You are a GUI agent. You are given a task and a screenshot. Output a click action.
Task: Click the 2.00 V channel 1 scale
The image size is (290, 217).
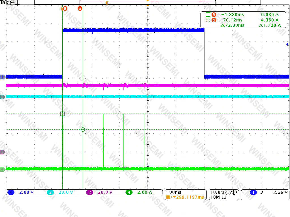point(26,192)
